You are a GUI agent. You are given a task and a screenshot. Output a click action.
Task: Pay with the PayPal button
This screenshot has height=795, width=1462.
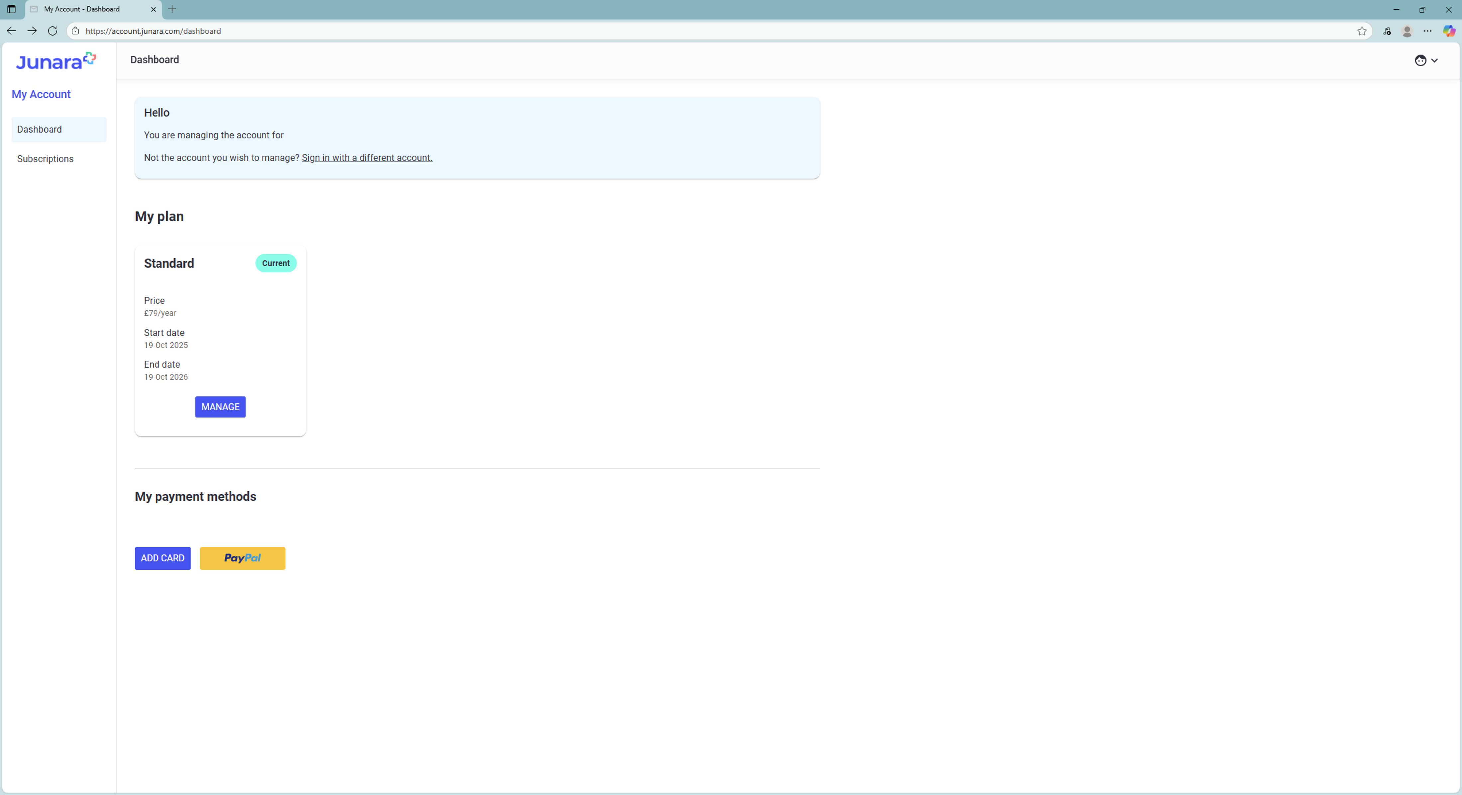point(242,558)
